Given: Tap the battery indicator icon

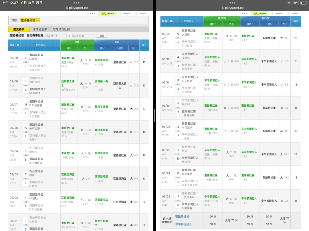Looking at the screenshot, I should (304, 3).
